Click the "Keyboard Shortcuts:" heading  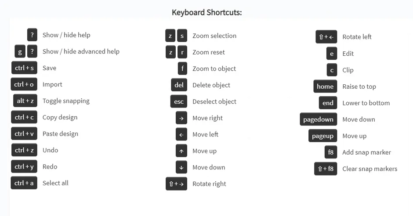tap(206, 12)
